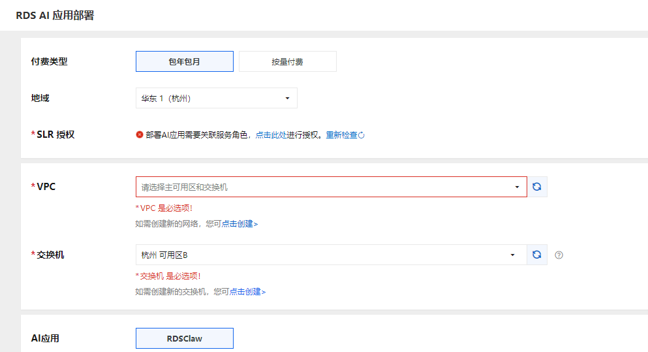Open the 地域 dropdown showing 华东 1（杭州）
The width and height of the screenshot is (648, 352).
tap(209, 98)
